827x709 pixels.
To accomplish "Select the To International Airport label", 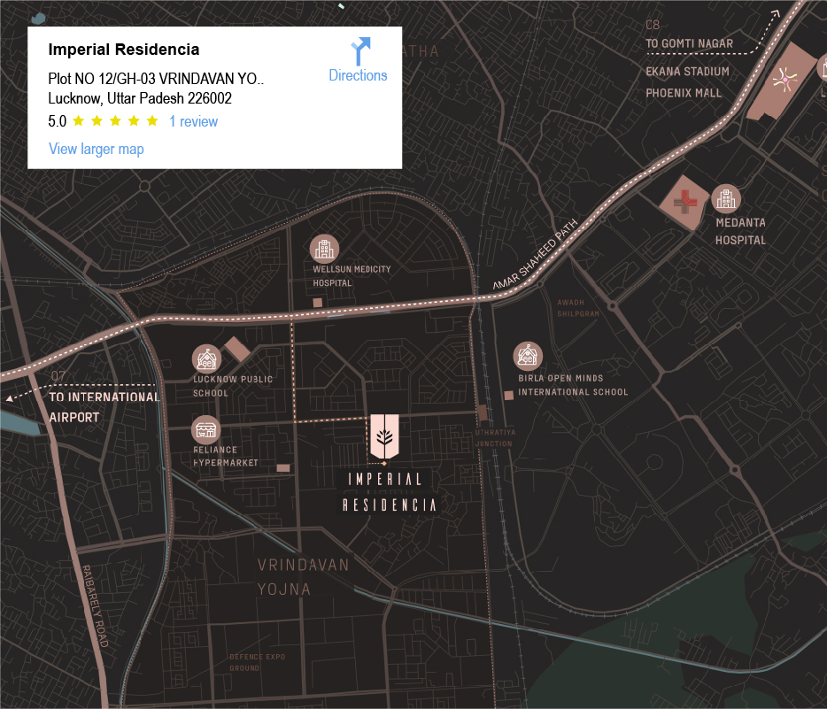I will point(104,406).
